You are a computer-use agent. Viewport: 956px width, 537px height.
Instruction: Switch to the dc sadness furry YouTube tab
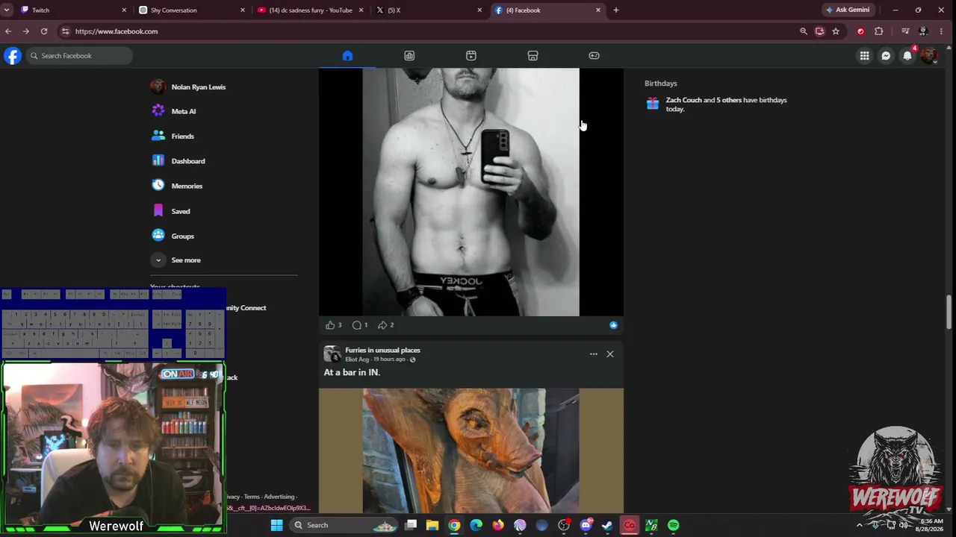coord(311,10)
